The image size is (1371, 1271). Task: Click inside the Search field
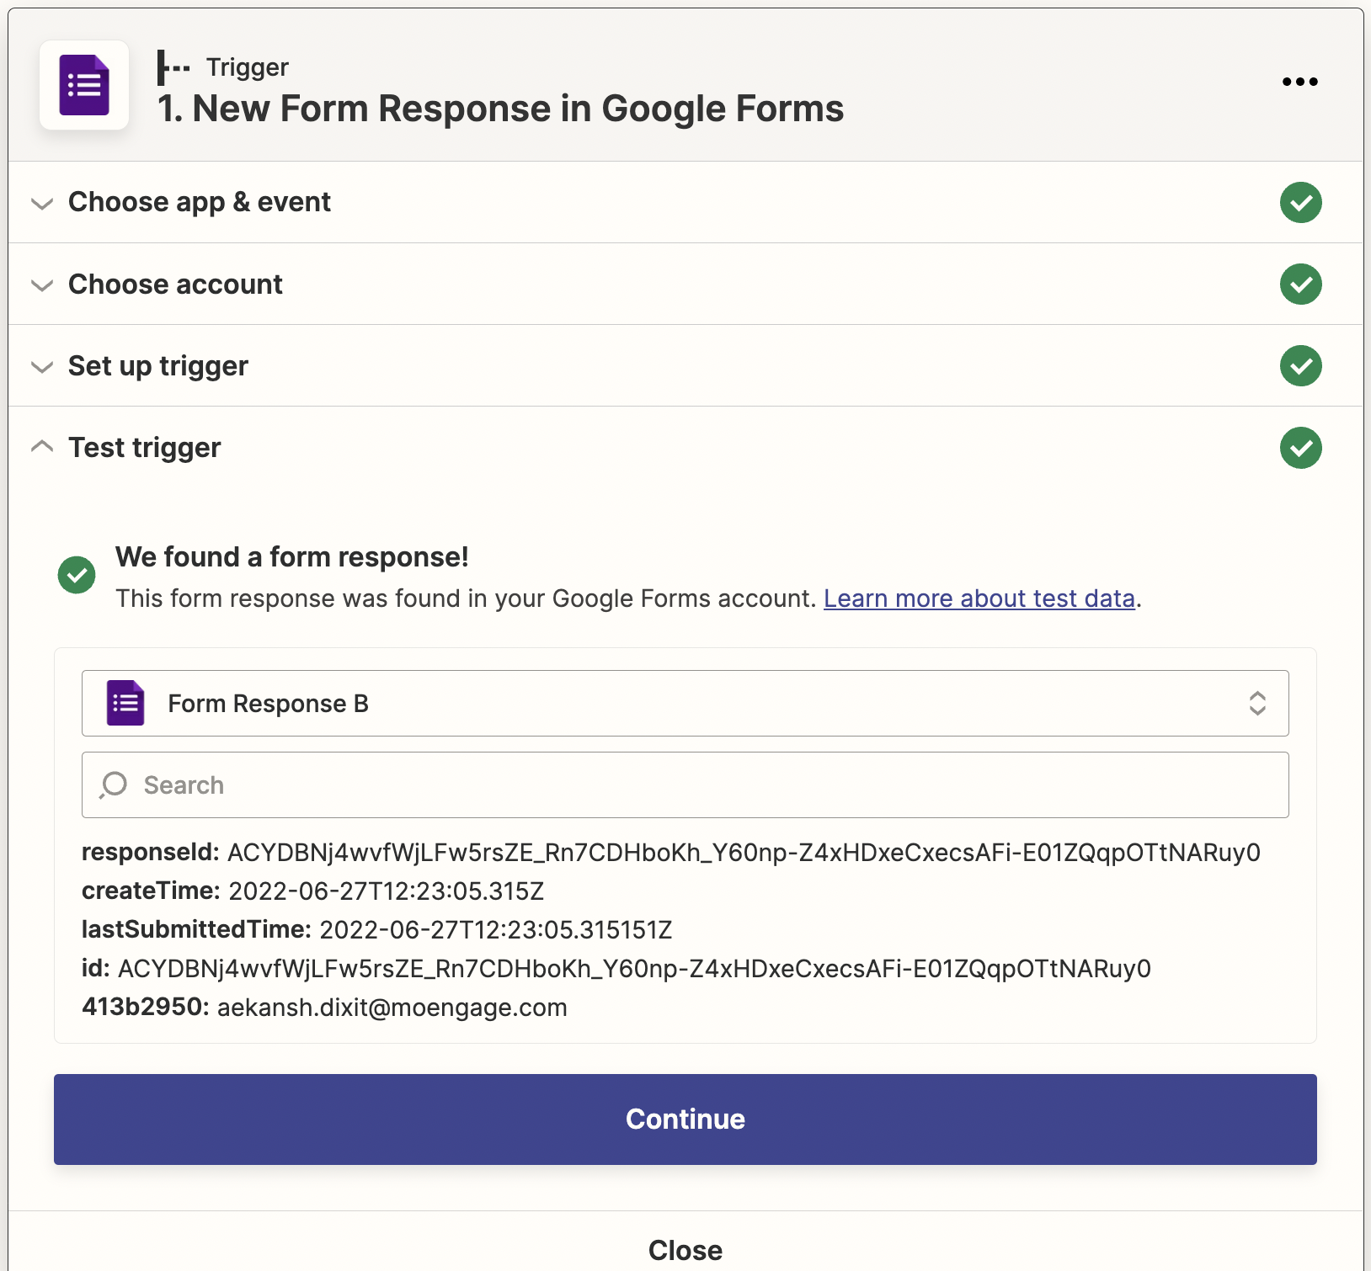tap(685, 784)
